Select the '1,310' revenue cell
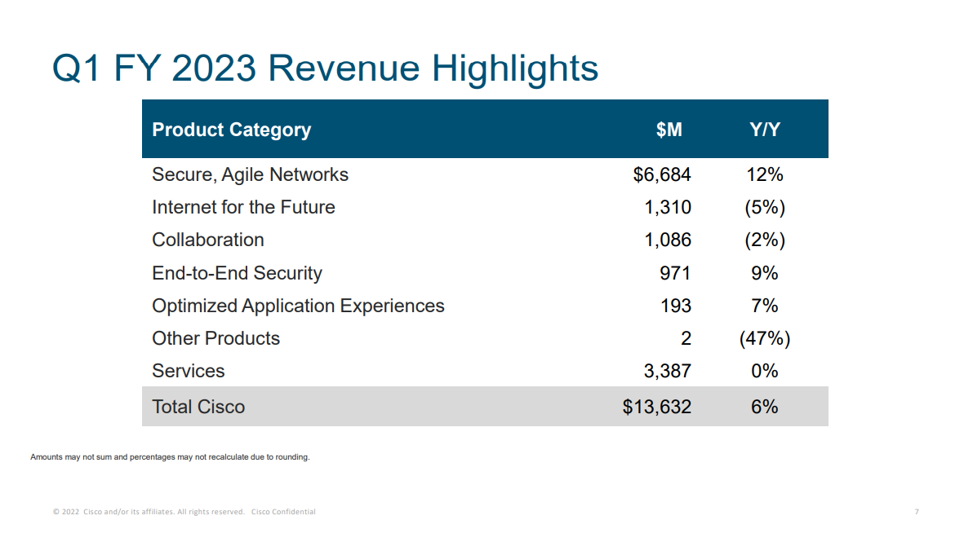973x542 pixels. click(x=667, y=208)
